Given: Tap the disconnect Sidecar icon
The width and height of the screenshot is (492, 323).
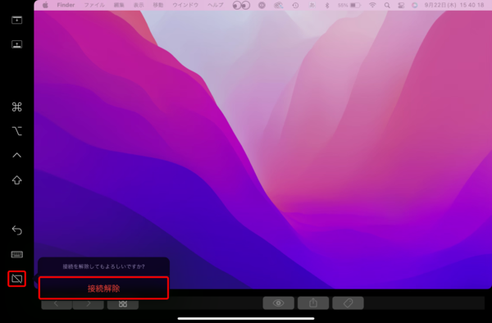Looking at the screenshot, I should click(x=16, y=279).
